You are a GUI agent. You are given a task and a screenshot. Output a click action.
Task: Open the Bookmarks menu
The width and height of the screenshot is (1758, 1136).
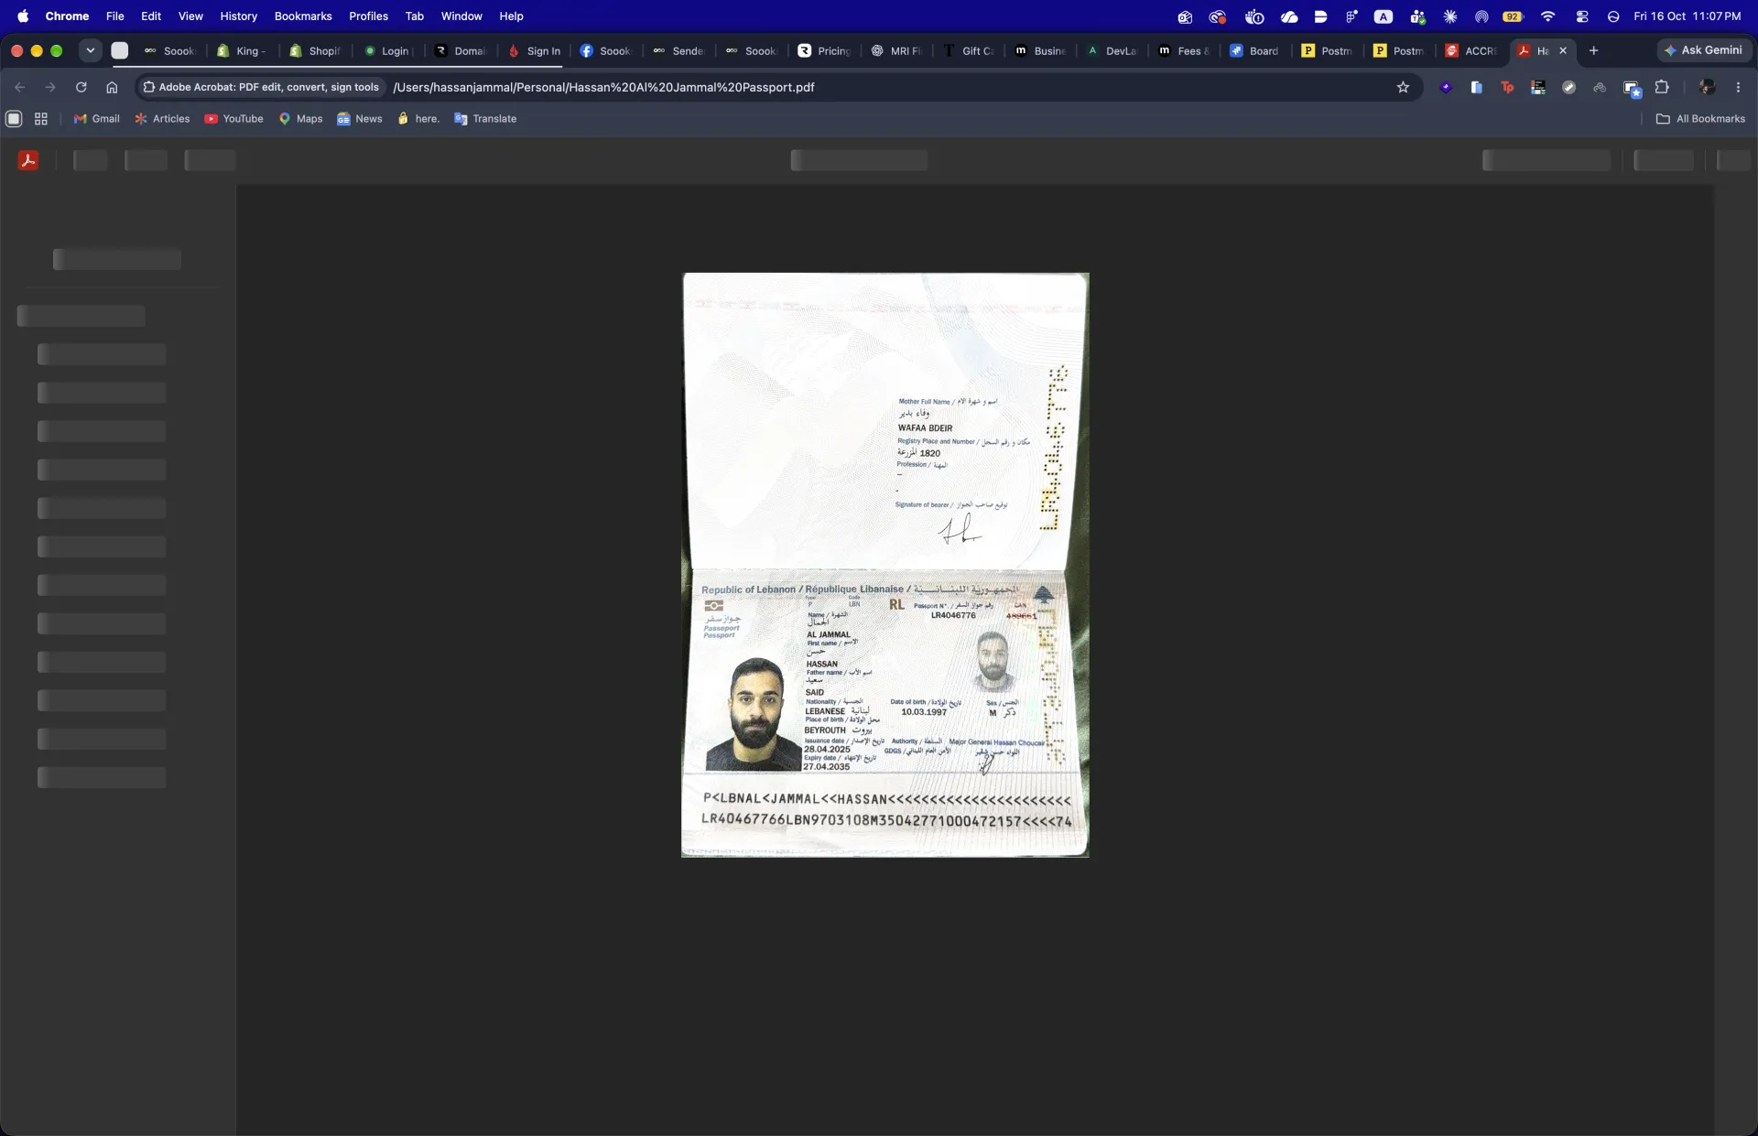pyautogui.click(x=303, y=16)
